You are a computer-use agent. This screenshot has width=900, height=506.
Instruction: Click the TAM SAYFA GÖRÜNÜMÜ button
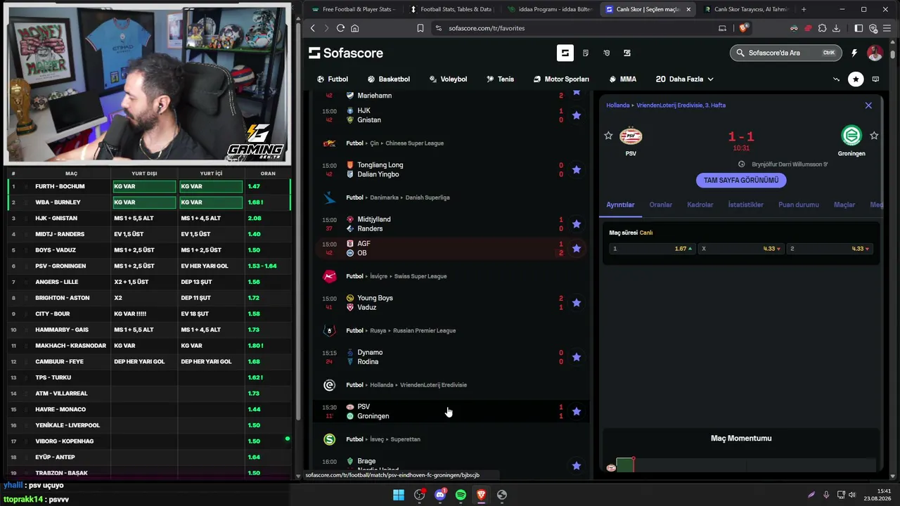741,181
